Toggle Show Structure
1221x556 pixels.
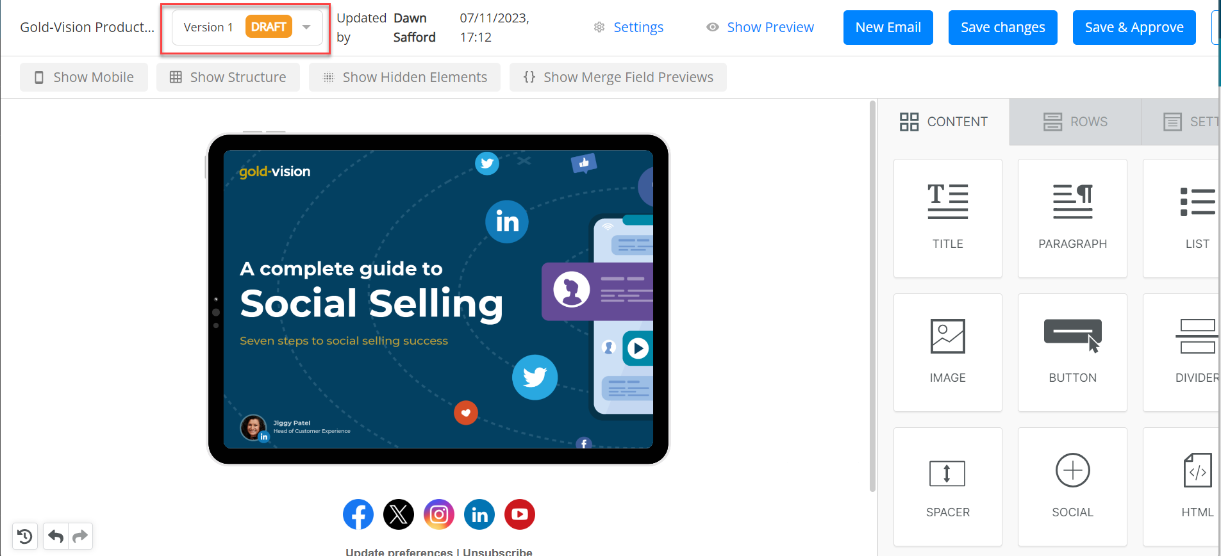pyautogui.click(x=228, y=77)
